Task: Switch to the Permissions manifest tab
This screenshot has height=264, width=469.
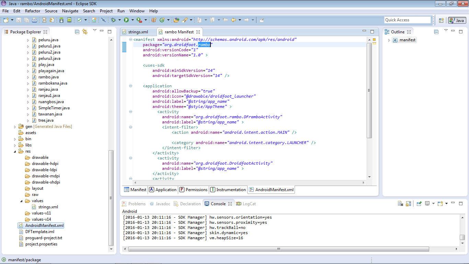Action: [193, 190]
